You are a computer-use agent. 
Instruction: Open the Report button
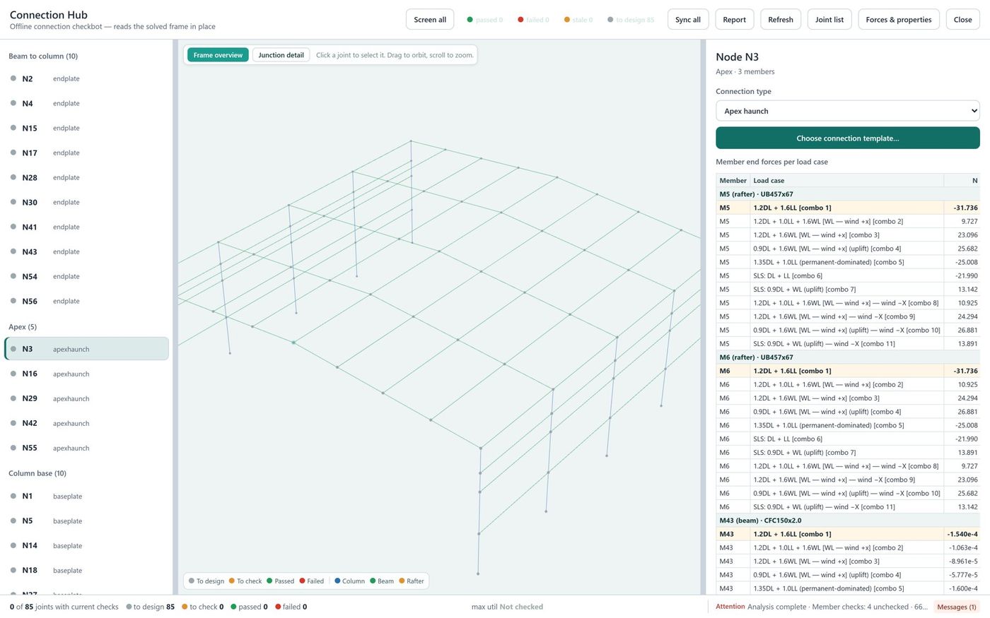click(x=734, y=20)
